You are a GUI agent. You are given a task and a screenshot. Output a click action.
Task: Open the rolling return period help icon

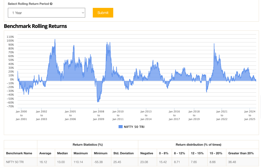click(x=51, y=4)
